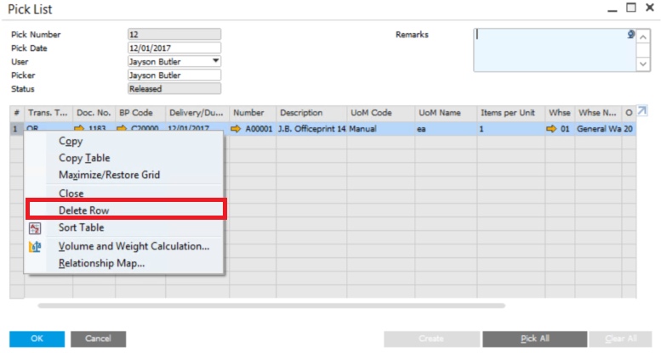Click the Volume and Weight Calculation icon
This screenshot has height=353, width=661.
pos(35,247)
